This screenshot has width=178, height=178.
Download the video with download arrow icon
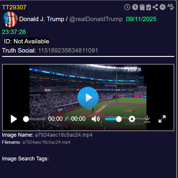click(x=147, y=119)
